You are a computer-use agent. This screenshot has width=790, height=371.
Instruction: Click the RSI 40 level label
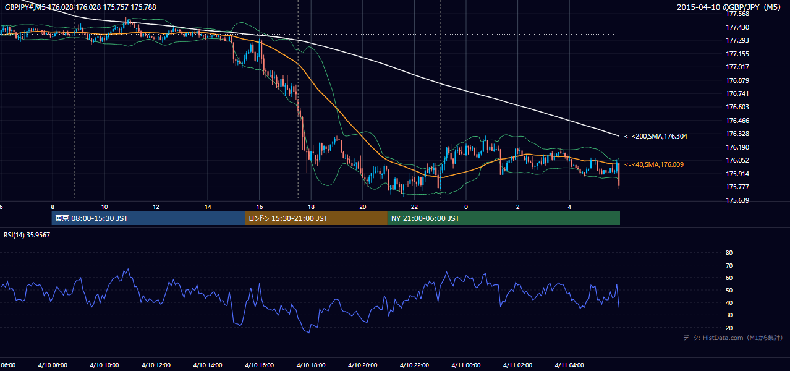[729, 303]
